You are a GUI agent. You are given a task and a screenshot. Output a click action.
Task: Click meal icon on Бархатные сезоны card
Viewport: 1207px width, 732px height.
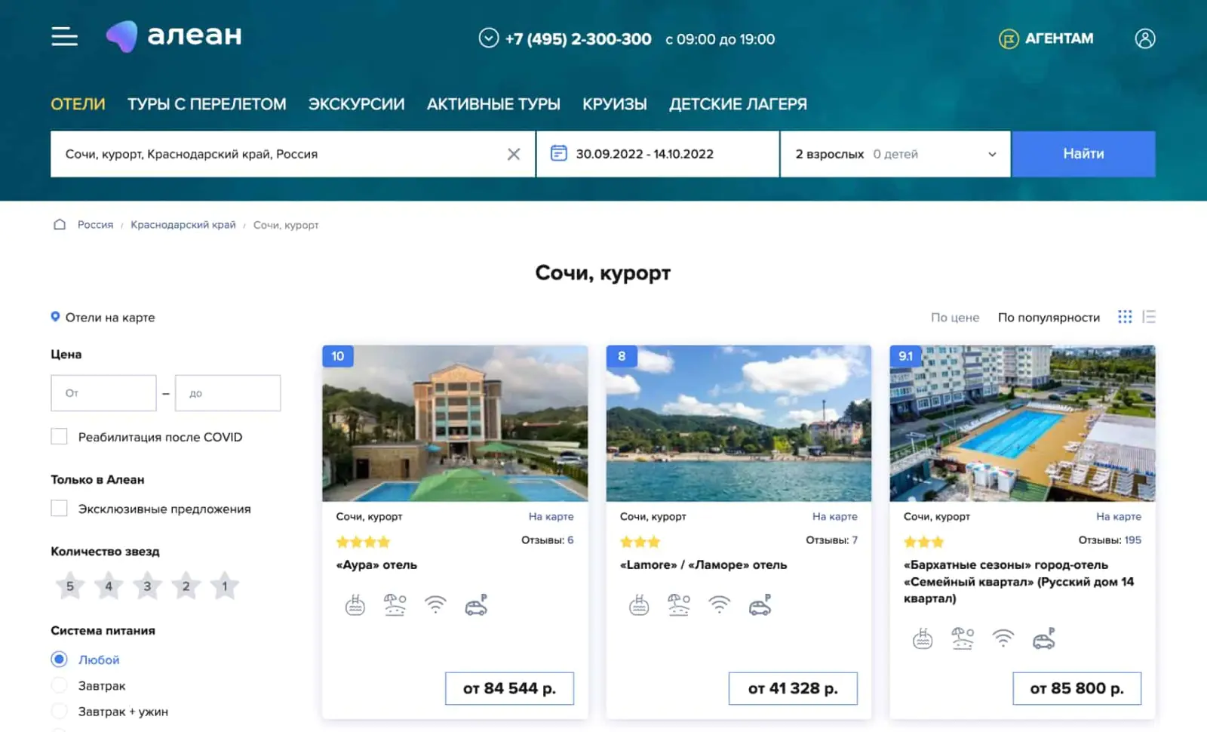tap(923, 639)
